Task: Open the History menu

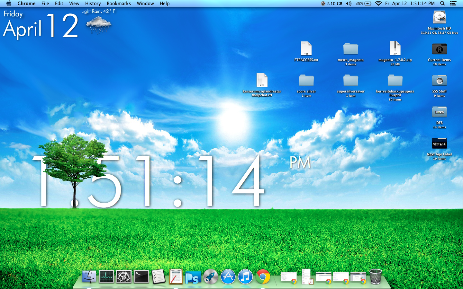Action: point(93,4)
